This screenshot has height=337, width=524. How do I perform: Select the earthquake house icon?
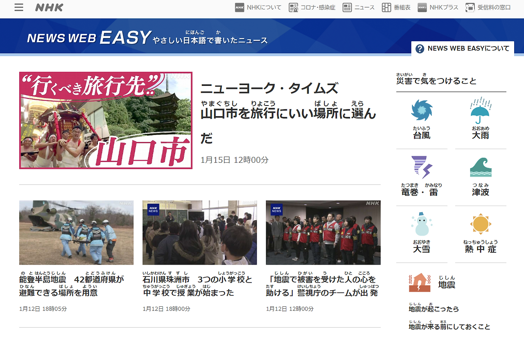[420, 283]
